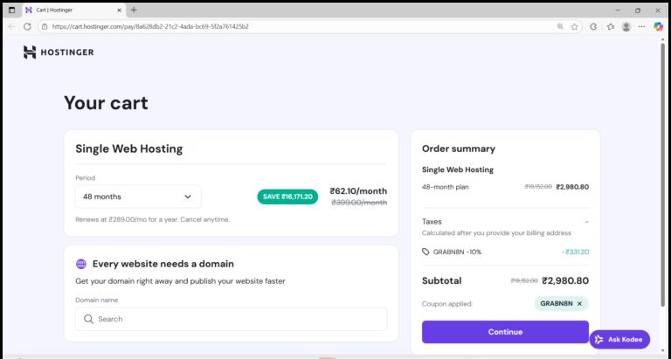This screenshot has height=359, width=671.
Task: Click the browser profile avatar
Action: 626,26
